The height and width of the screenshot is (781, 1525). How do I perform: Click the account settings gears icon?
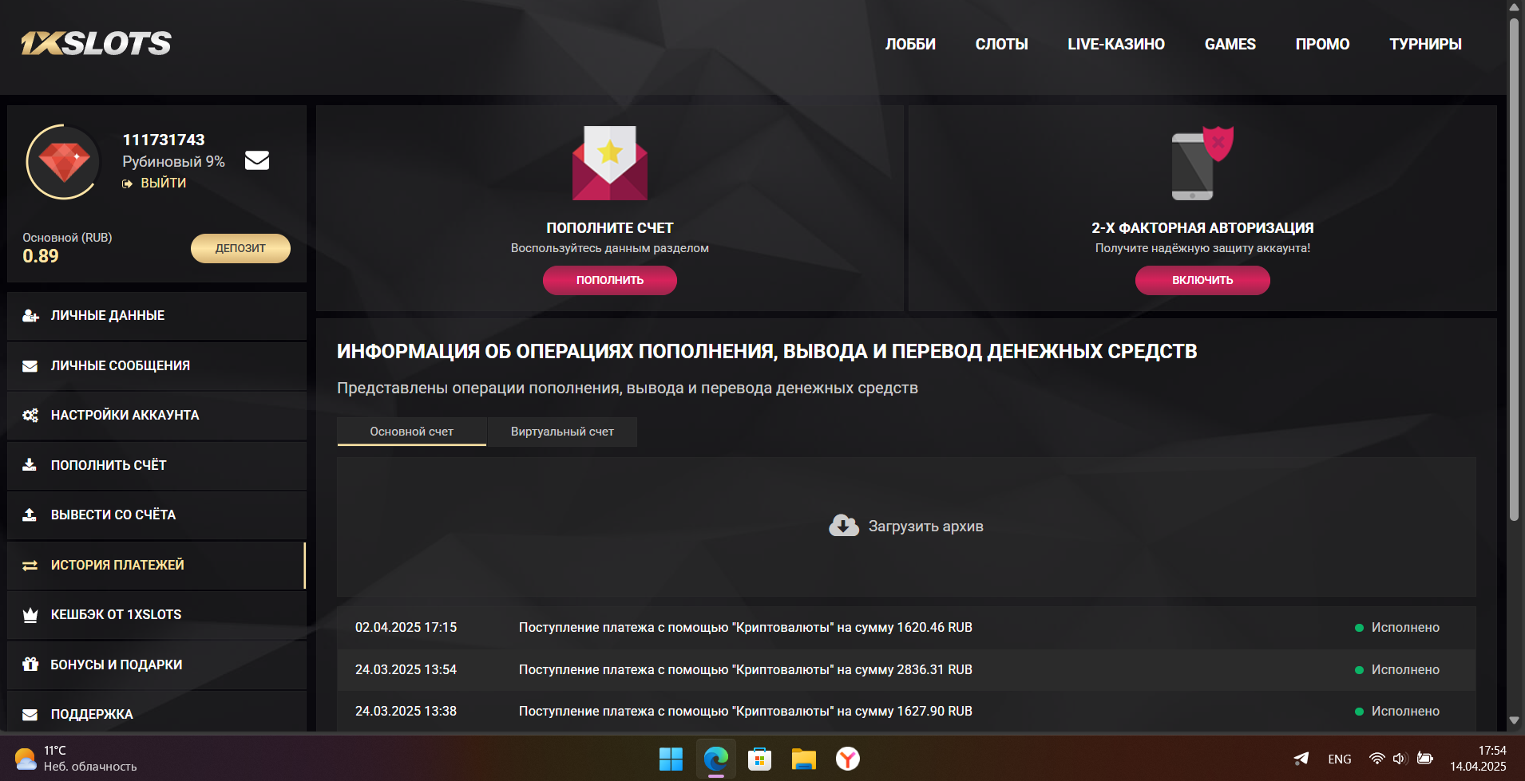click(x=30, y=416)
